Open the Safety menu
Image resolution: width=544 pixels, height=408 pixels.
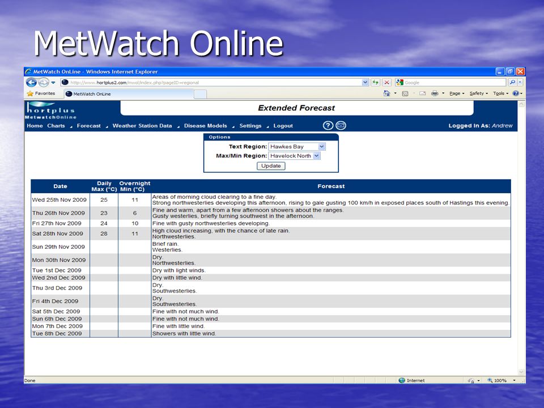click(x=478, y=93)
